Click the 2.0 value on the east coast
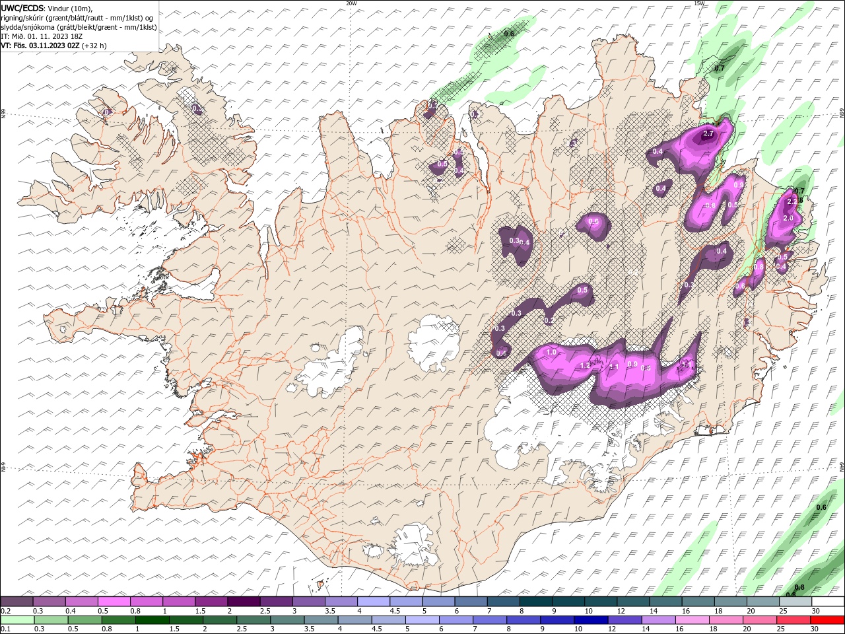The image size is (845, 634). [x=788, y=218]
